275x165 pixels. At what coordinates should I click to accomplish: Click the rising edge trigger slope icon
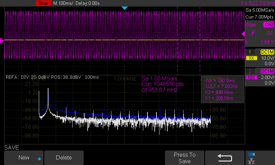pyautogui.click(x=252, y=33)
